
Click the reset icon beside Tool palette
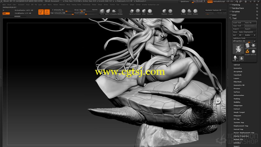point(257,18)
